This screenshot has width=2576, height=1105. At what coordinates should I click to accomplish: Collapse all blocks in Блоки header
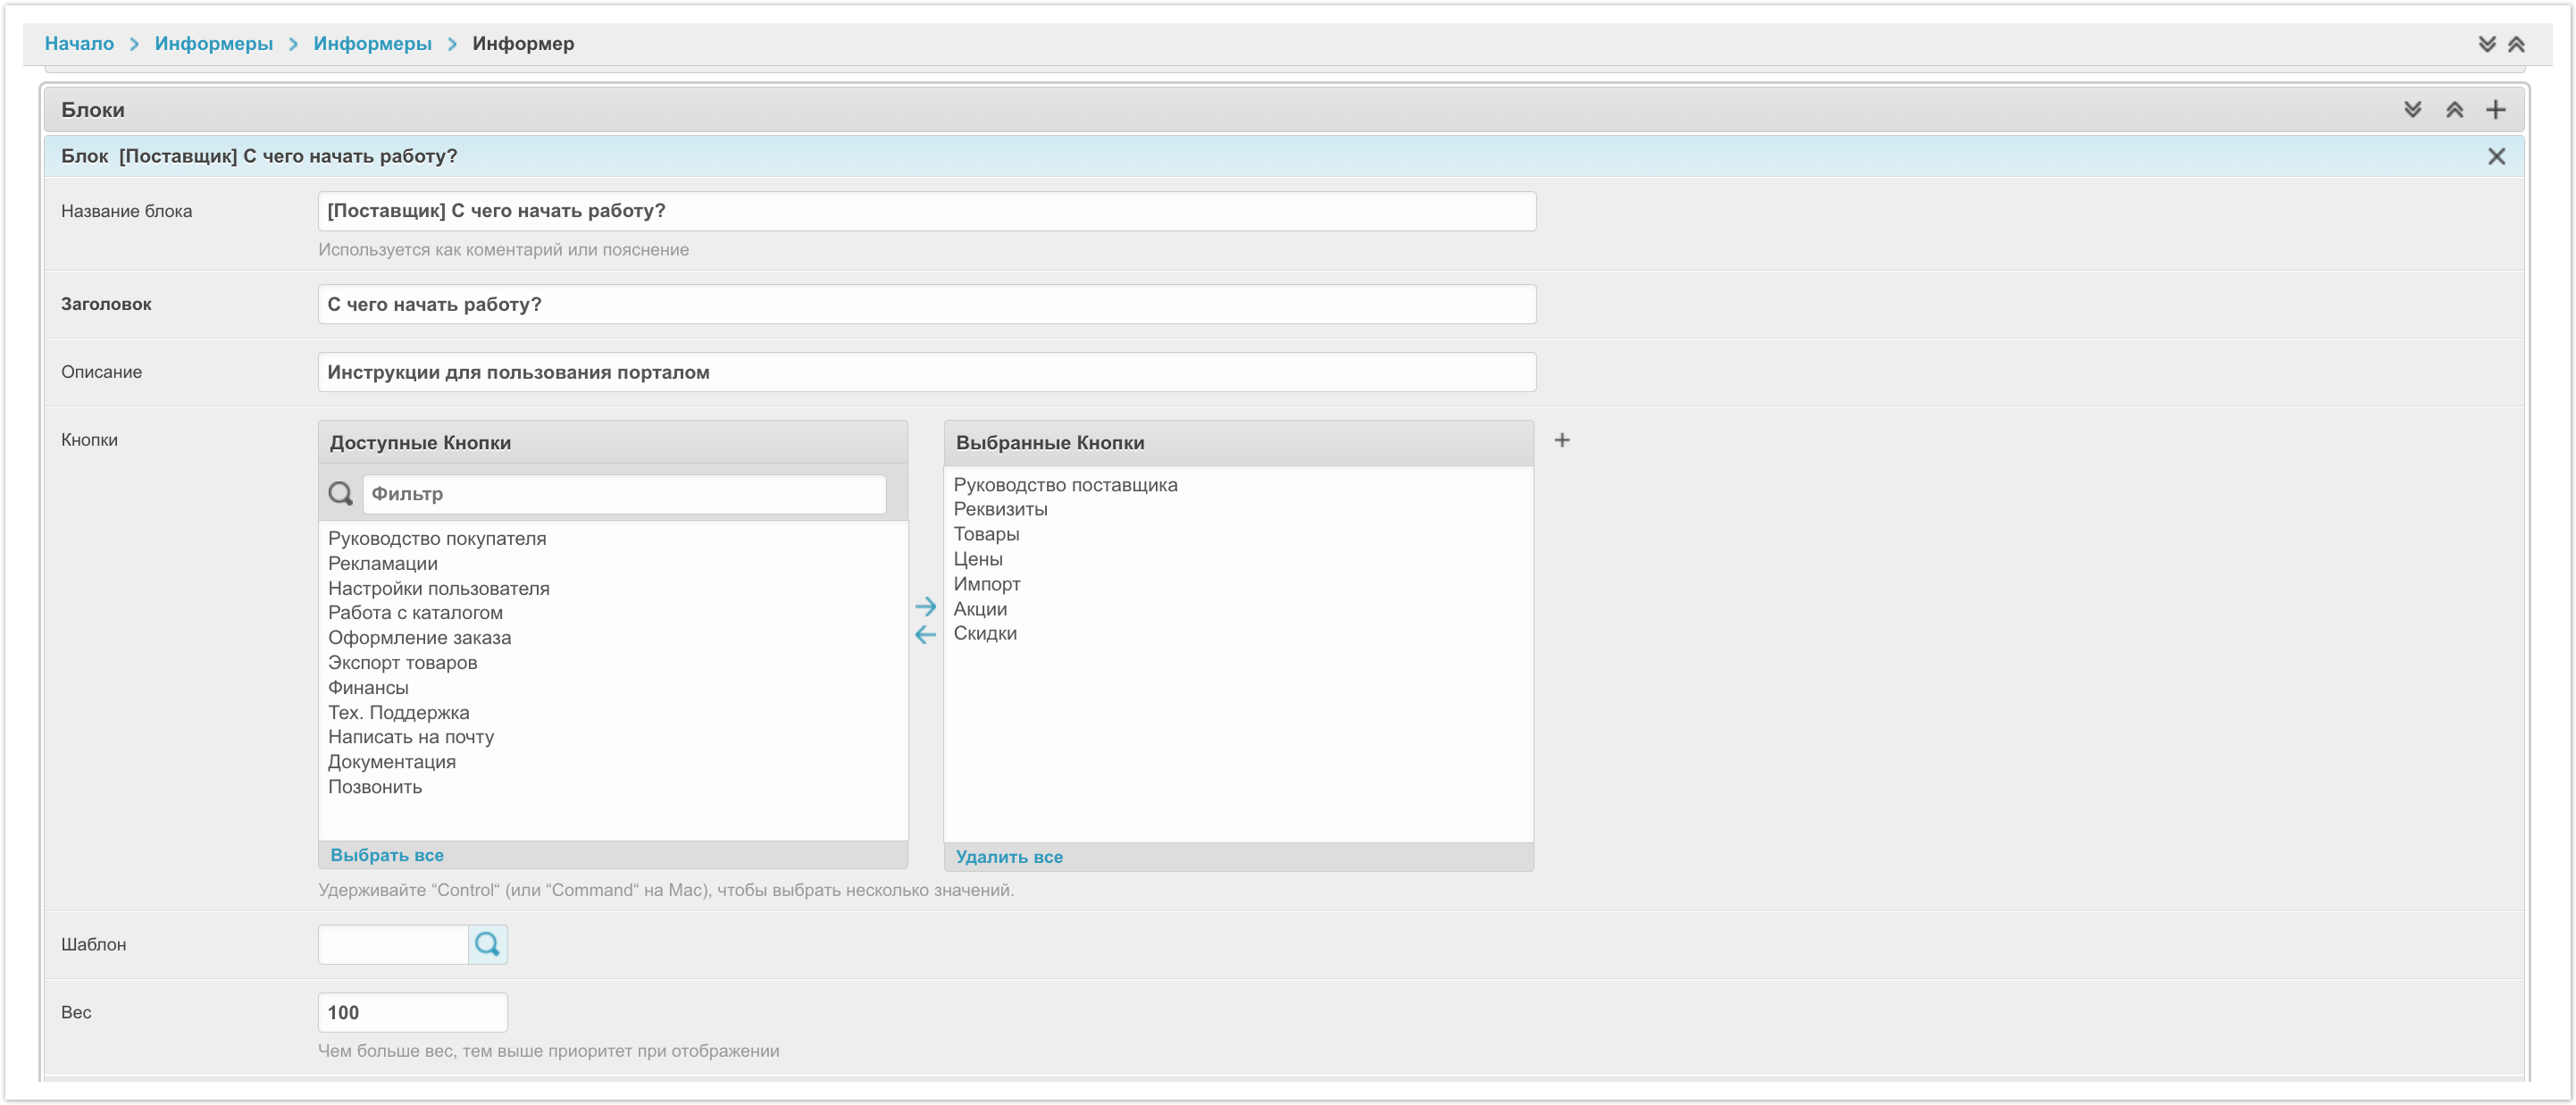(x=2454, y=110)
